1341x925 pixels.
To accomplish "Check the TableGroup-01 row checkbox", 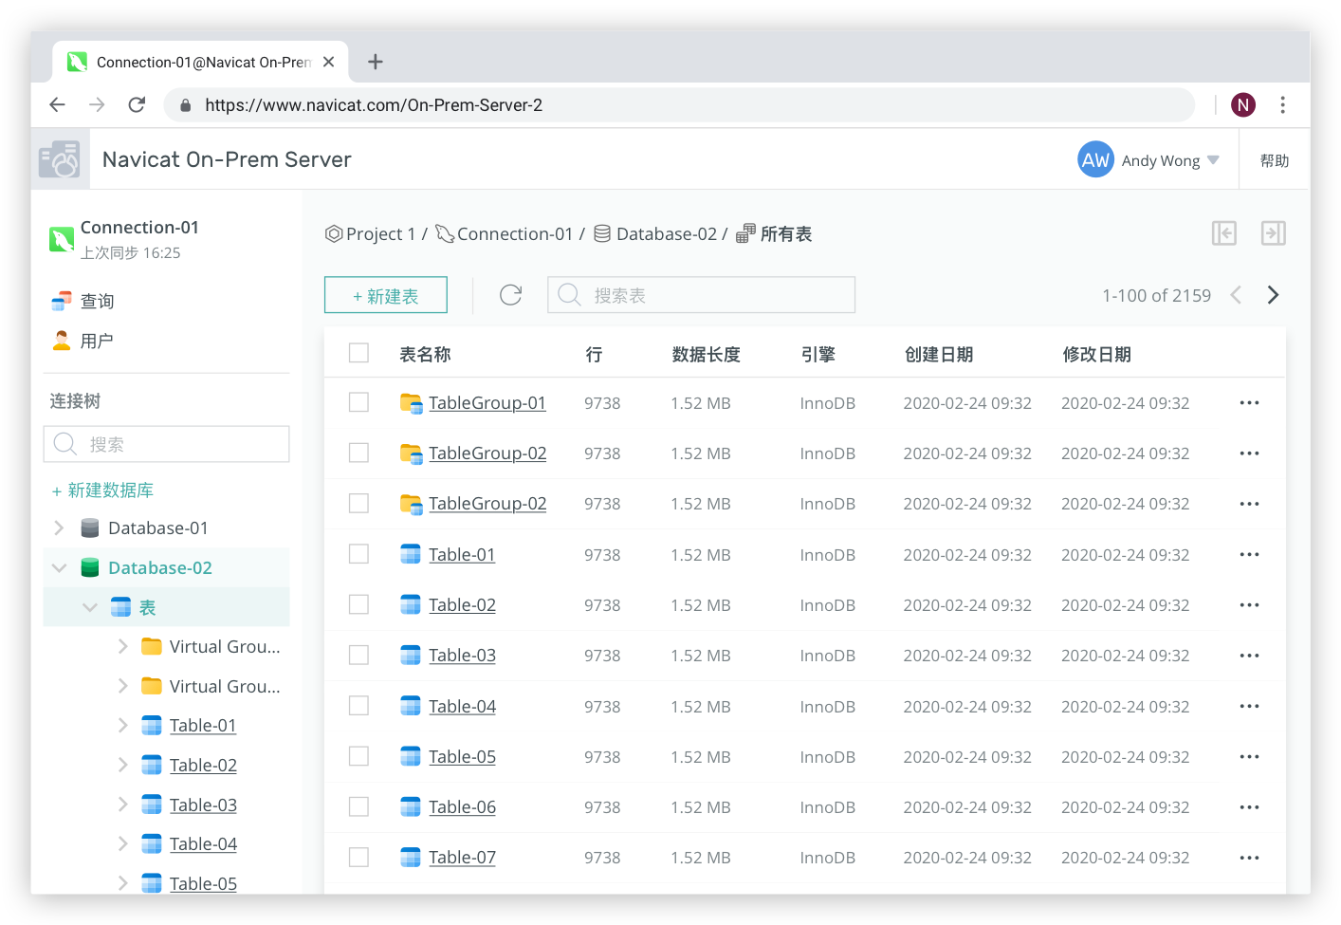I will [358, 402].
